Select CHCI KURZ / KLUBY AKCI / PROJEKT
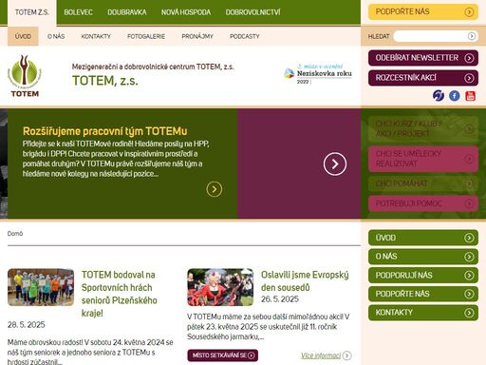486x365 pixels. point(423,128)
